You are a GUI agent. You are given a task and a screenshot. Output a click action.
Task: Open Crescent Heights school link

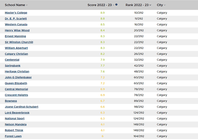tap(16, 95)
